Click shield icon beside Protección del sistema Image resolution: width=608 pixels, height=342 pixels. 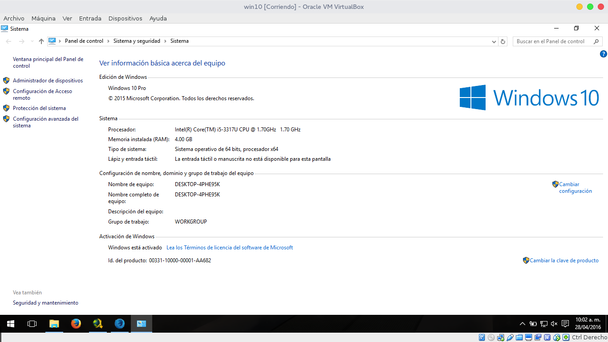coord(6,108)
